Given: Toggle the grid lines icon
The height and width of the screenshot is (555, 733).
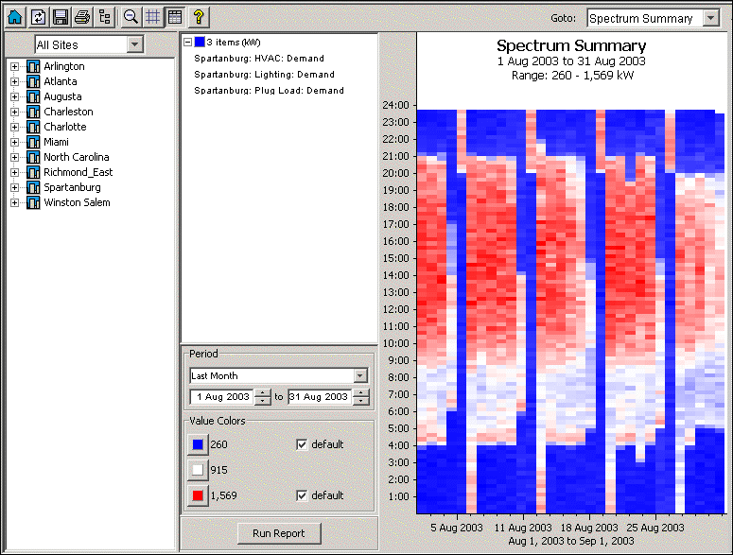Looking at the screenshot, I should coord(152,17).
